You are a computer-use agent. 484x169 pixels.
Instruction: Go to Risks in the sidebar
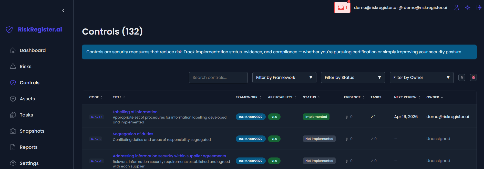pyautogui.click(x=25, y=67)
